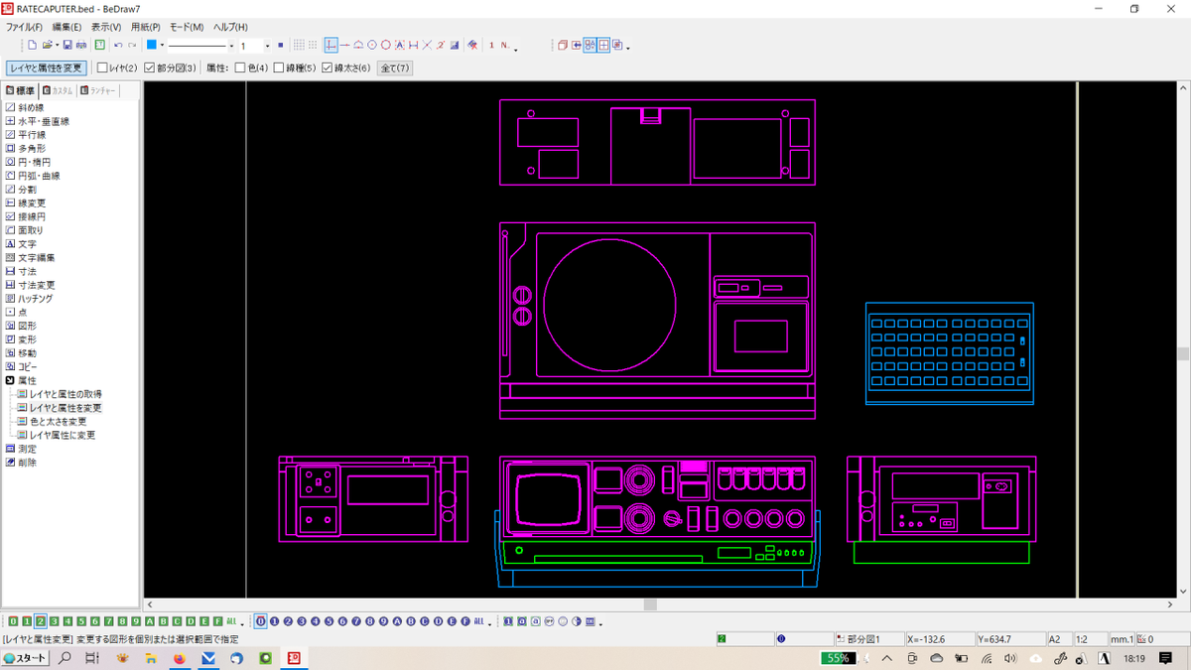
Task: Open the ヘルプ(H) menu
Action: click(230, 27)
